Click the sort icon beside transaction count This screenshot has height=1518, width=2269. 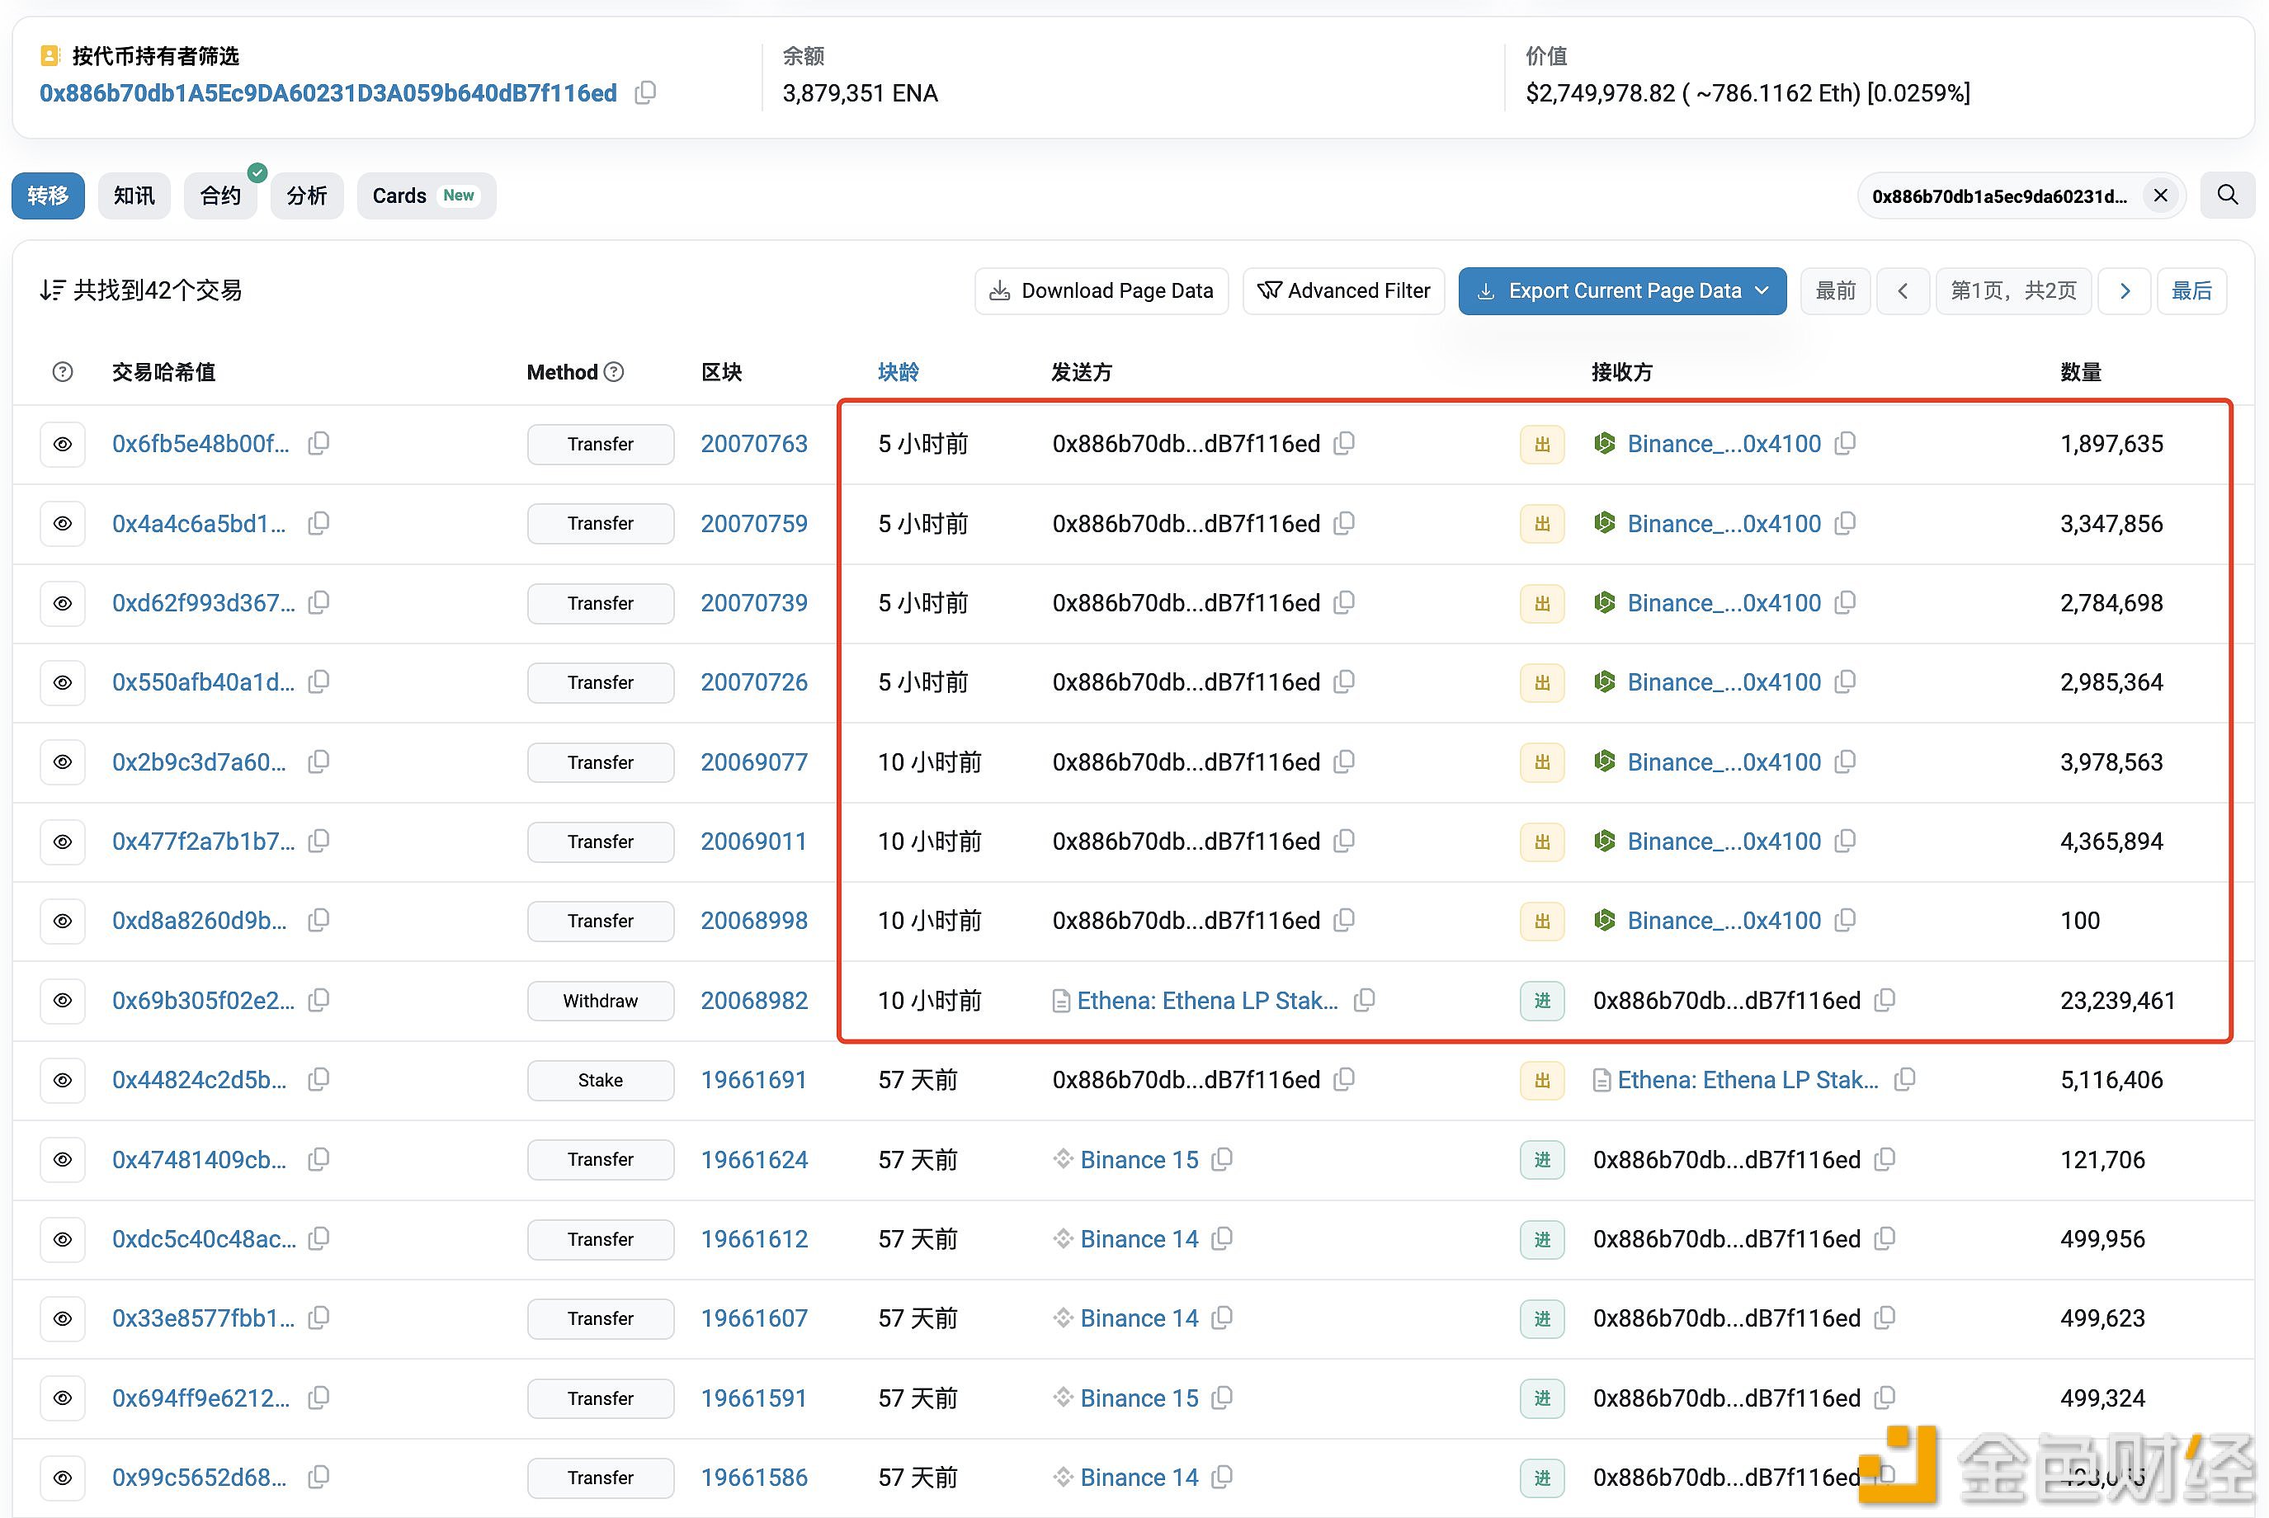(52, 290)
